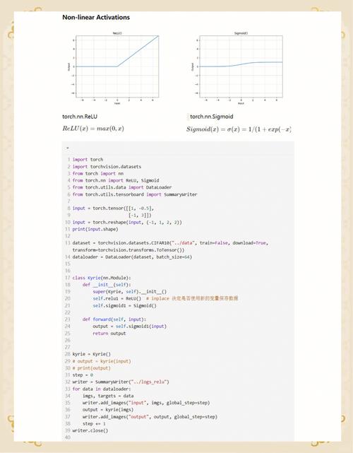
Task: Click the commented print(output) line
Action: pyautogui.click(x=92, y=368)
